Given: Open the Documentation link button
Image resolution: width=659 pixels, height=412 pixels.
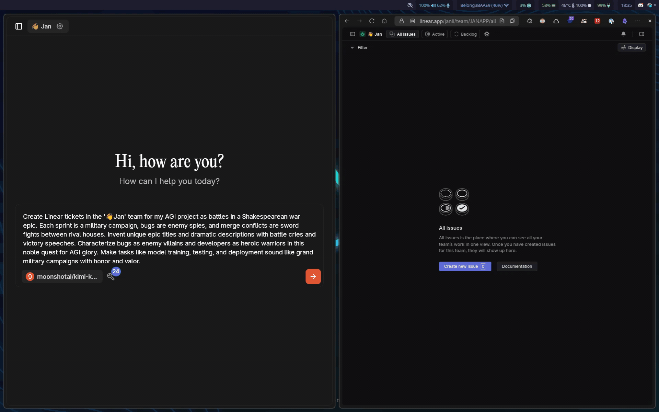Looking at the screenshot, I should point(517,266).
